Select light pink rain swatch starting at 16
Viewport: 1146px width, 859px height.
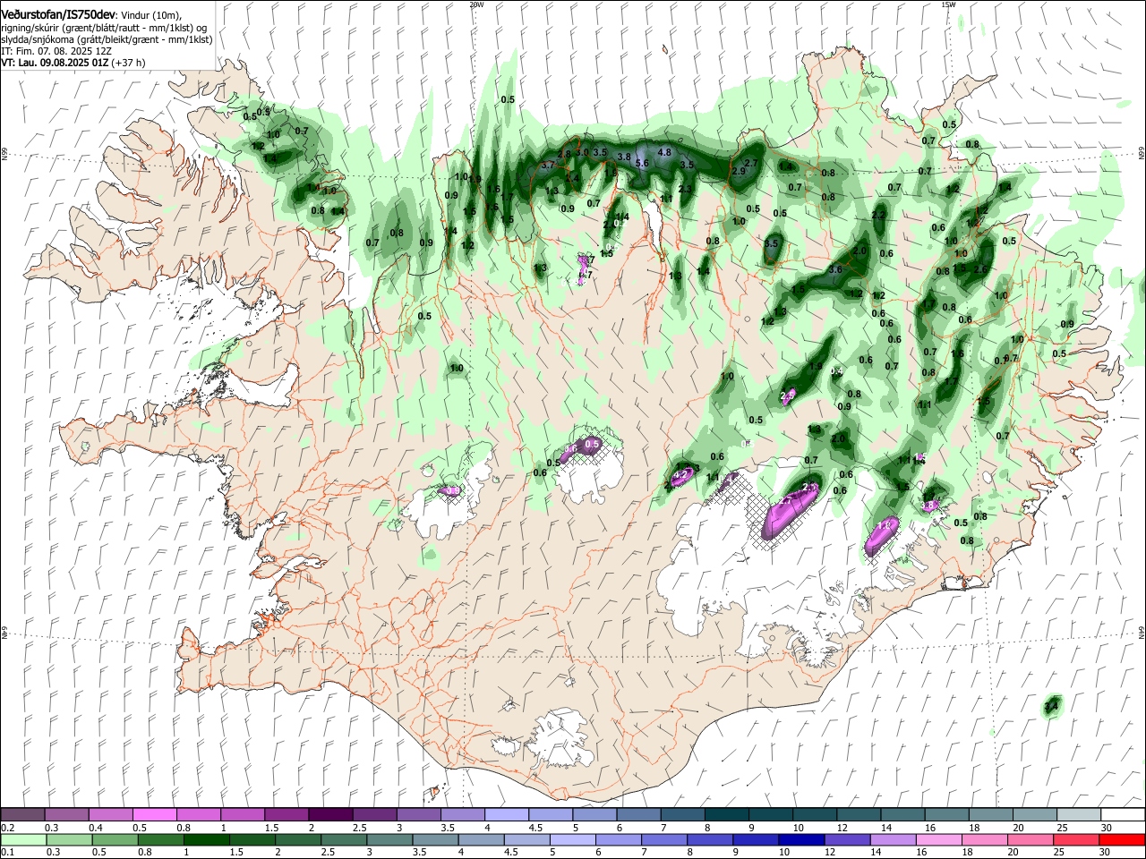pyautogui.click(x=938, y=839)
